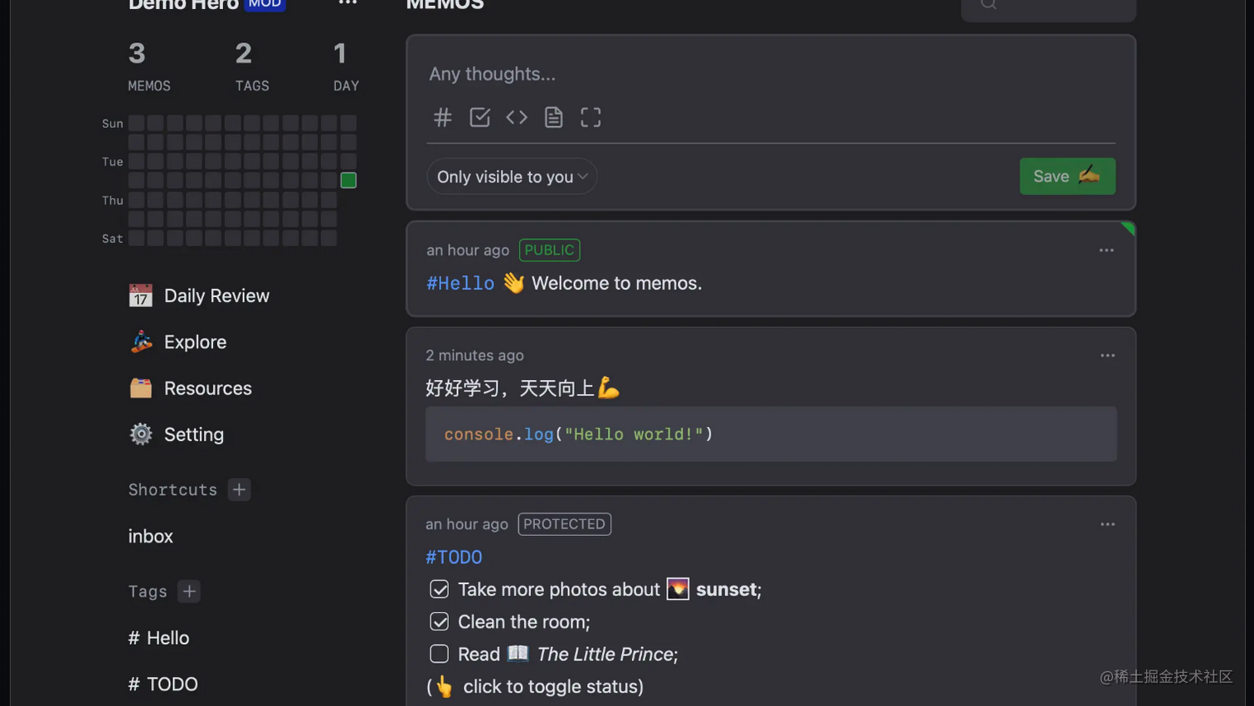Uncheck 'Take more photos about sunset'
1254x706 pixels.
439,589
